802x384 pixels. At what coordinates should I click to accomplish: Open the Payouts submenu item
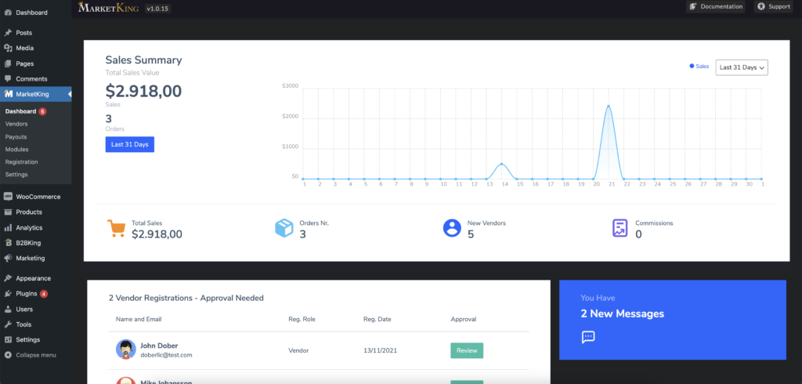[16, 136]
